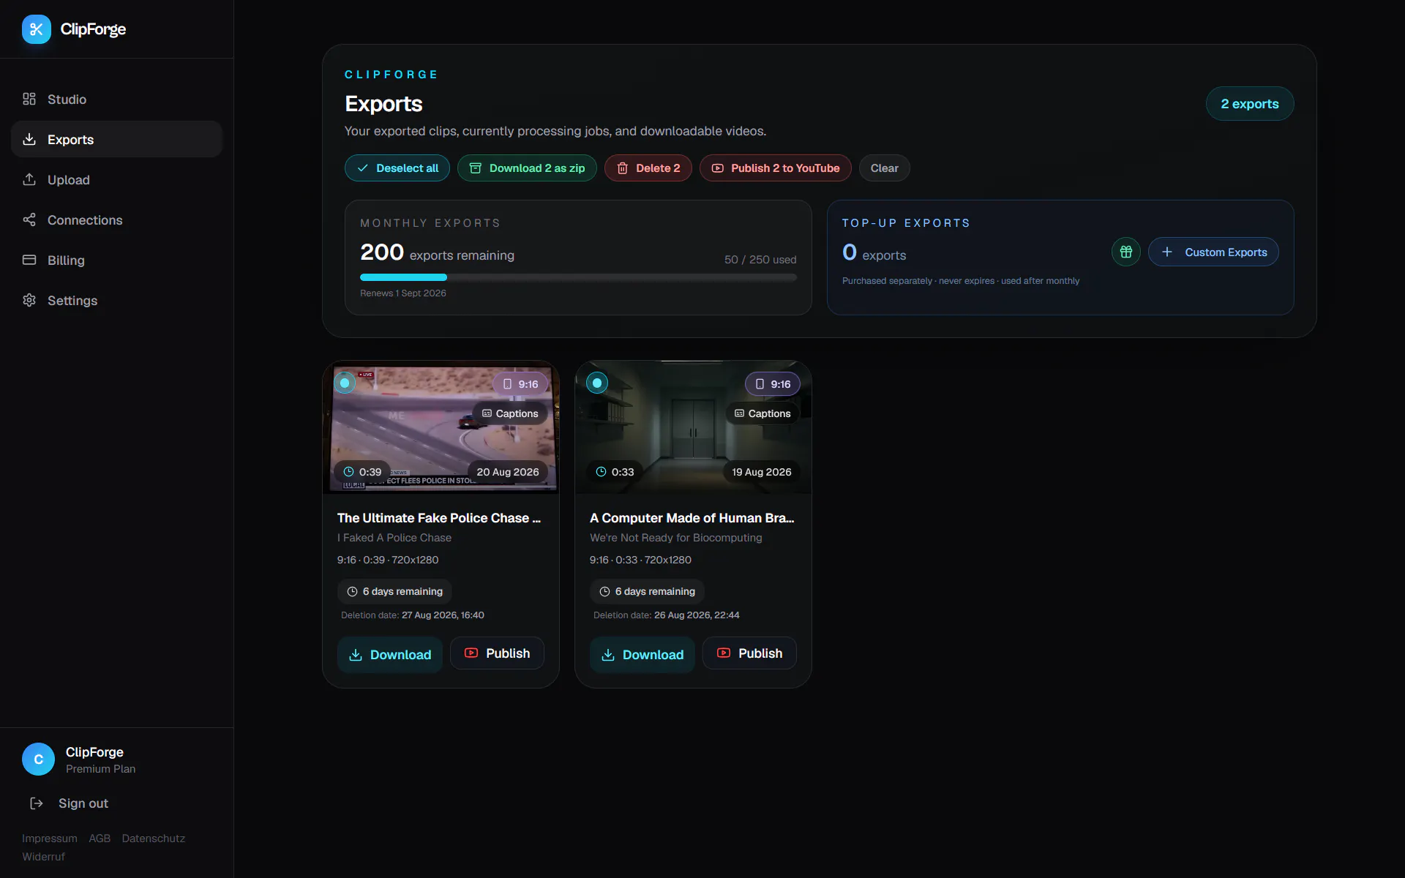
Task: Click the Captions badge on the Police Chase clip
Action: click(510, 413)
